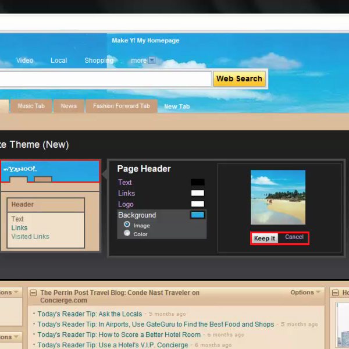Screen dimensions: 349x349
Task: Select the Text option under Page Header
Action: click(125, 182)
